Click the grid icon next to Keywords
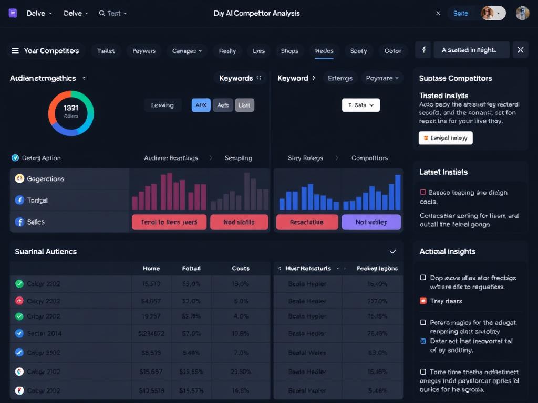The height and width of the screenshot is (403, 538). click(259, 78)
